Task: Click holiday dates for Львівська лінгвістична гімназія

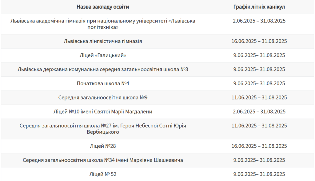Action: click(x=259, y=41)
